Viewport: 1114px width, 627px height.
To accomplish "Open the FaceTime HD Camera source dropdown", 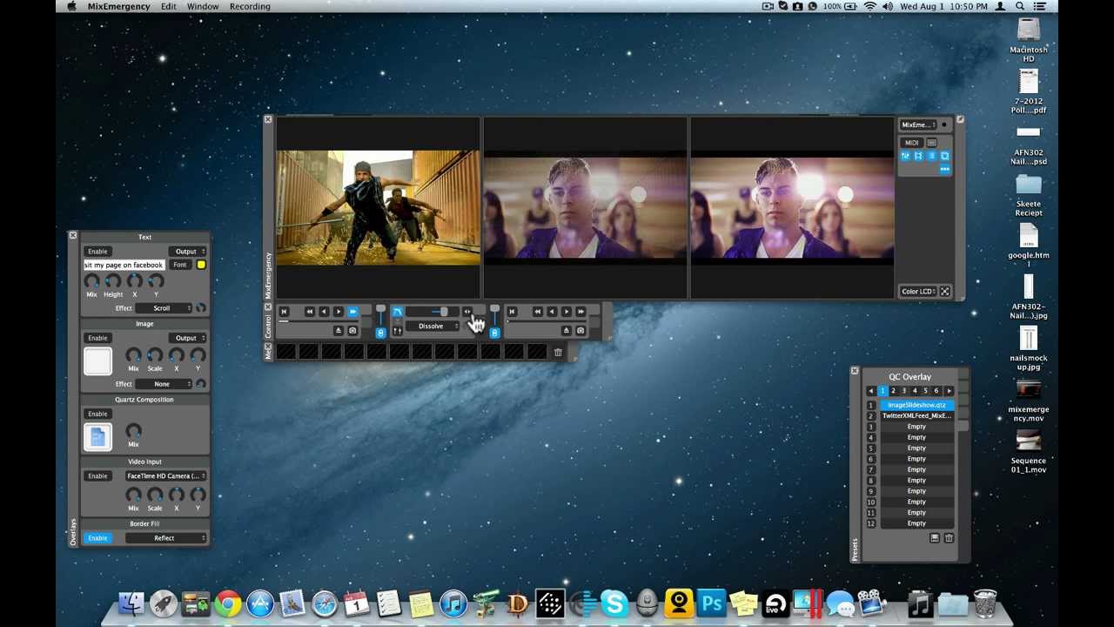I will coord(165,476).
